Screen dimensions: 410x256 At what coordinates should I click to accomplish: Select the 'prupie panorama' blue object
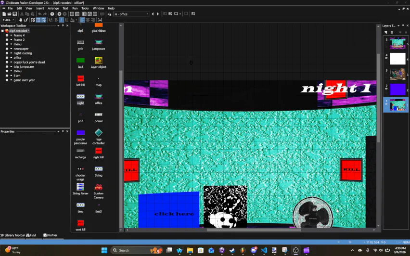click(80, 133)
